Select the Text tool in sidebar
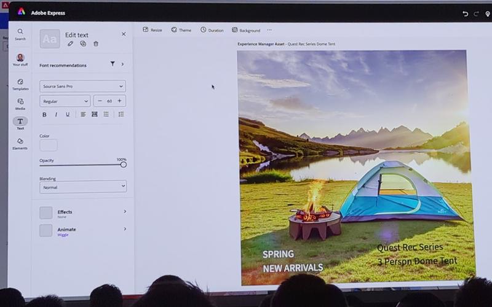Viewport: 492px width, 307px height. (20, 123)
